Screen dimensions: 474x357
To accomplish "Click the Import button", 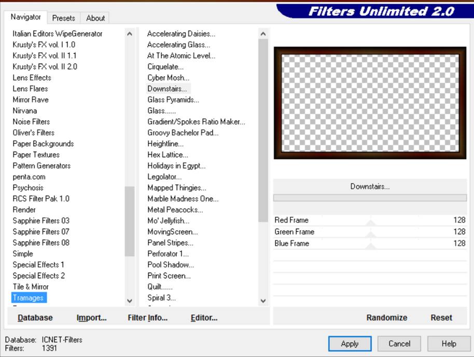I will 91,318.
